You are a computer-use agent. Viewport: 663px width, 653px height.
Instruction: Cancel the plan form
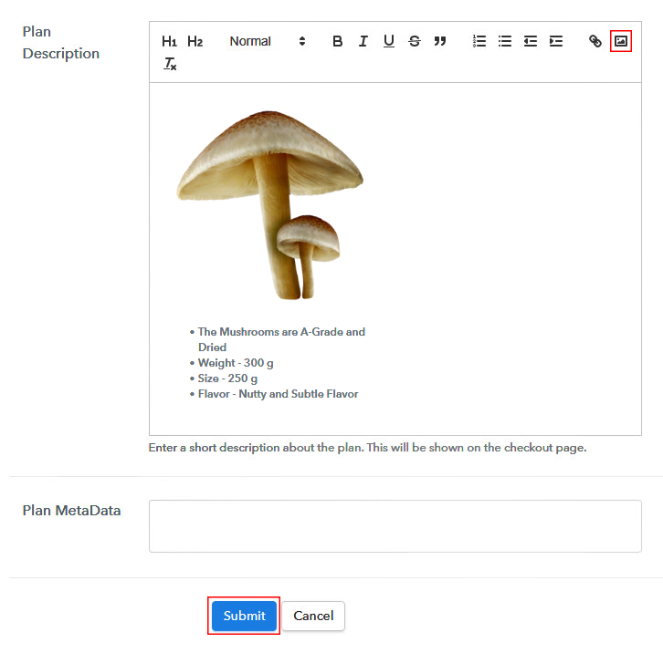313,616
